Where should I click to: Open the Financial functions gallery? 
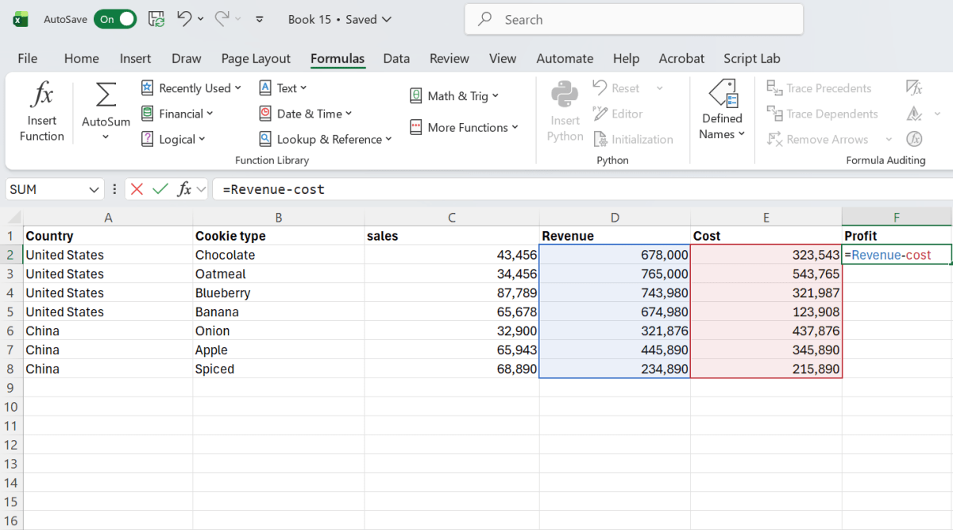[x=178, y=113]
